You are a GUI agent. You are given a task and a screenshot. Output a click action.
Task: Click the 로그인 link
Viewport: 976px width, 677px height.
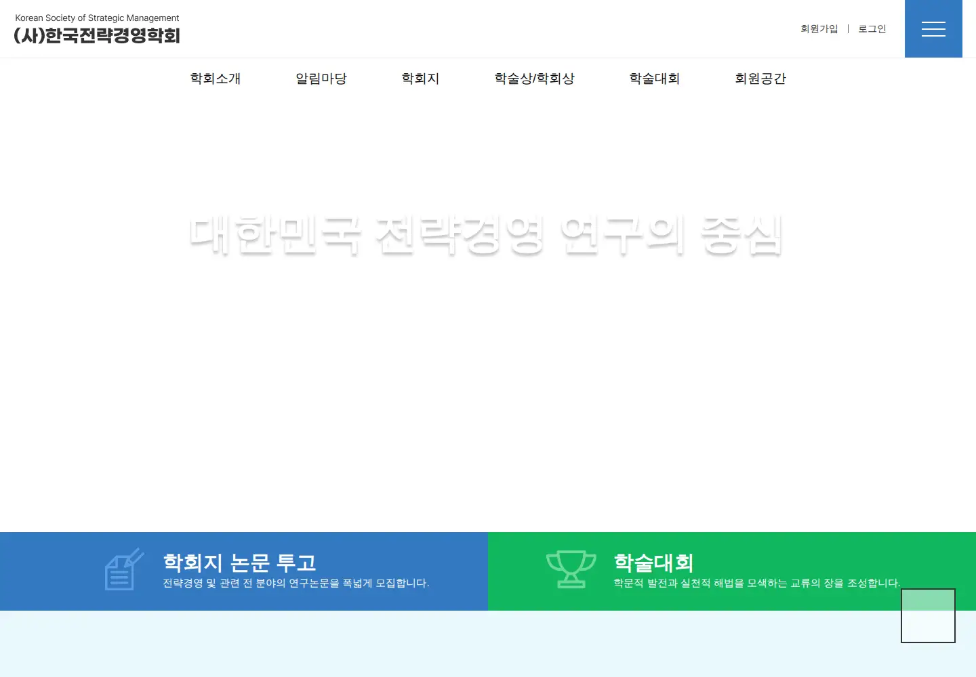(x=872, y=29)
